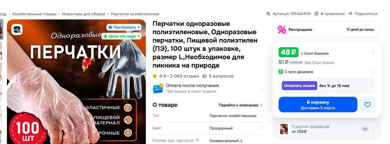Click the Оплатить позже purple button

299,86
